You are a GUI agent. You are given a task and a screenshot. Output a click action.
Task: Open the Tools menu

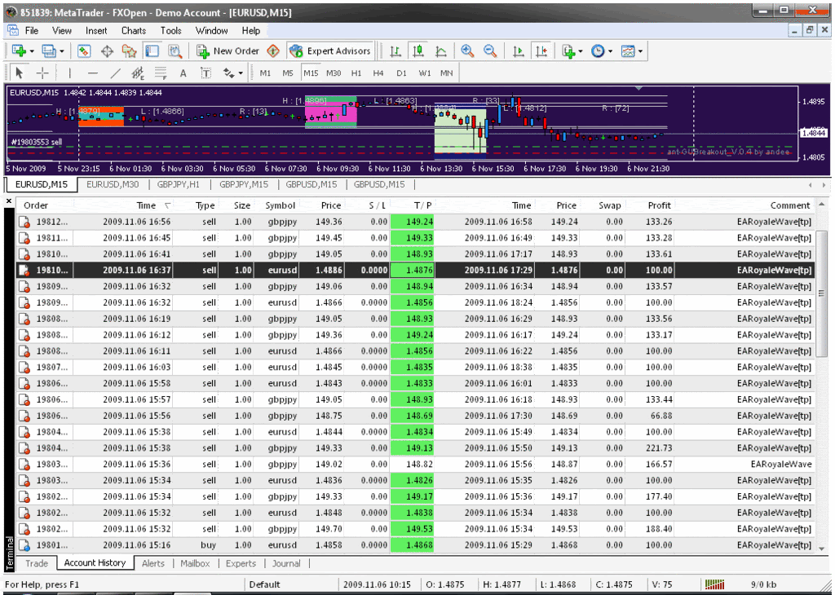171,31
